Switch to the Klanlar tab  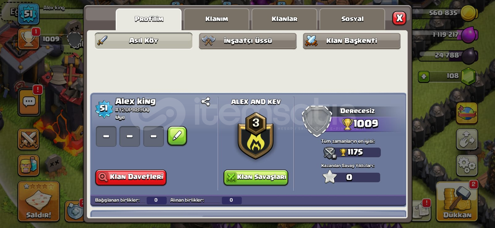pos(284,19)
